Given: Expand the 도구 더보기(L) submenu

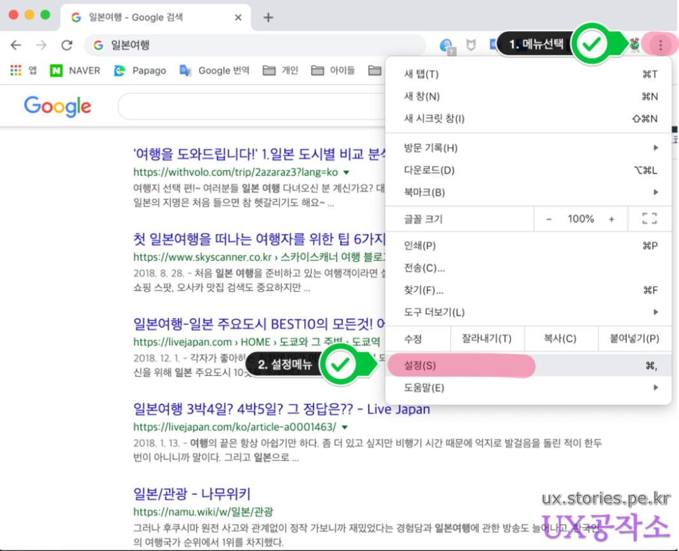Looking at the screenshot, I should pyautogui.click(x=528, y=312).
